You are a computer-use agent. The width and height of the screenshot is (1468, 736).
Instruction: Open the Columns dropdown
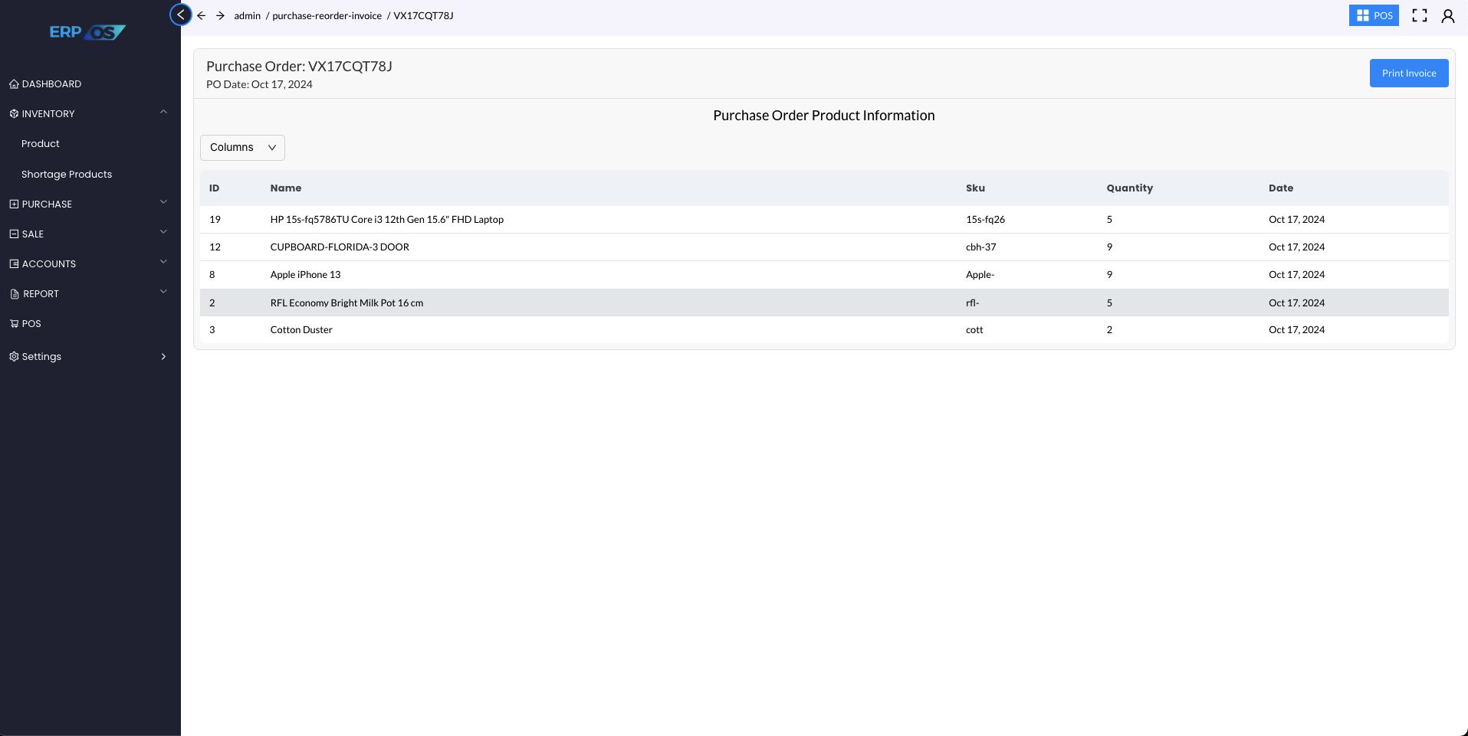(242, 148)
